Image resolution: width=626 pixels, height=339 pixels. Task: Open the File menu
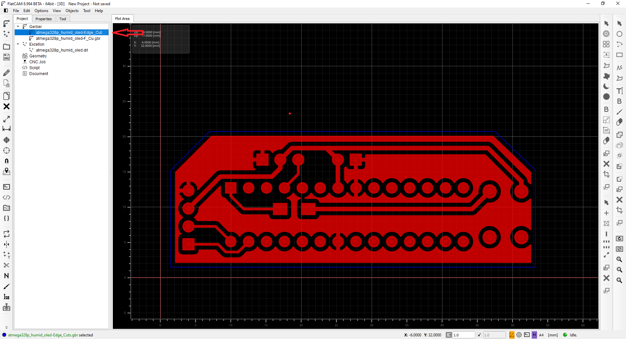click(16, 11)
